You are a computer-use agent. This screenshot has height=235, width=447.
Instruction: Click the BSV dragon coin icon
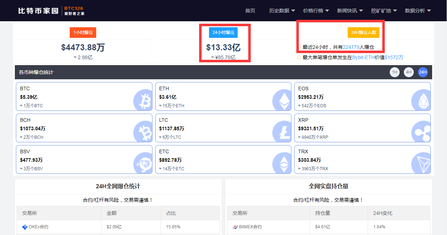(x=143, y=164)
